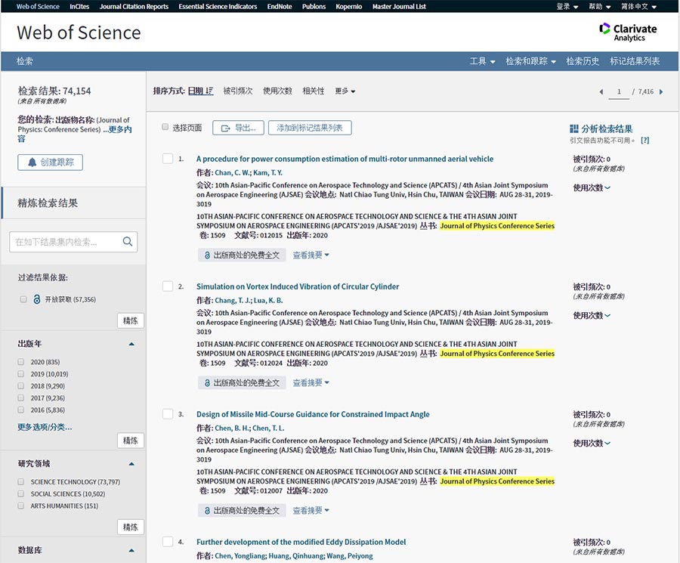This screenshot has width=680, height=563.
Task: Click 精炼 button under publication years
Action: (131, 441)
